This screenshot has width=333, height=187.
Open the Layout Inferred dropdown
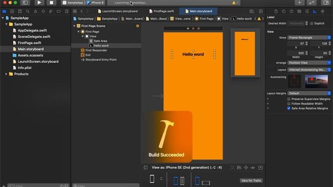309,70
